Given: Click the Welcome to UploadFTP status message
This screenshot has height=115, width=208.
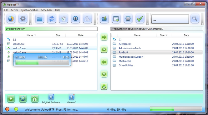Looking at the screenshot, I should pyautogui.click(x=51, y=110).
